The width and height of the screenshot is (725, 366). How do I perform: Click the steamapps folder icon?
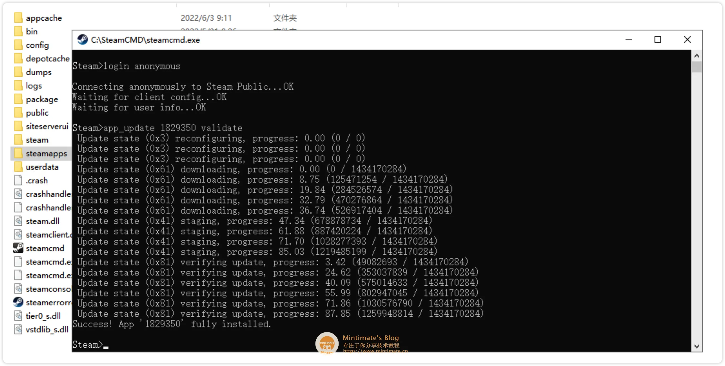point(18,153)
